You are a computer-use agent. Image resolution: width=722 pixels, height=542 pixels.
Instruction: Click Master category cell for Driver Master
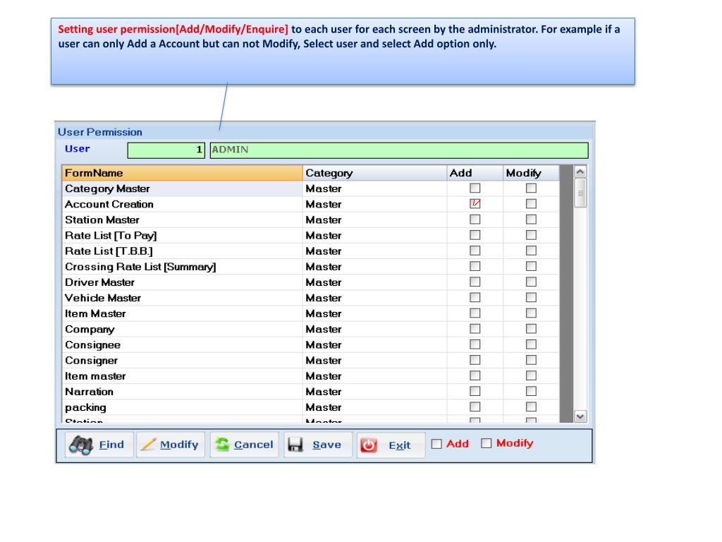(375, 282)
